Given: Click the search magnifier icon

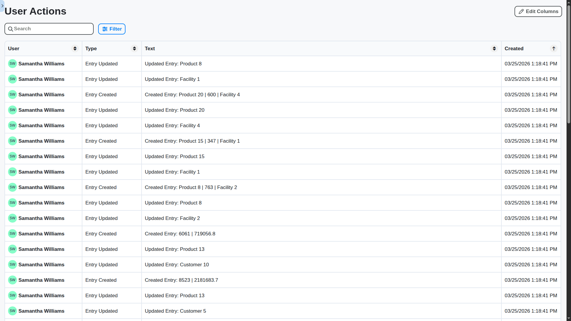Looking at the screenshot, I should 11,29.
